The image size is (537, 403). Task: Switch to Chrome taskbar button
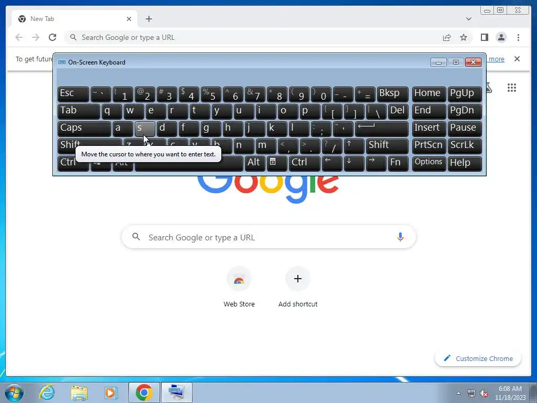[144, 393]
